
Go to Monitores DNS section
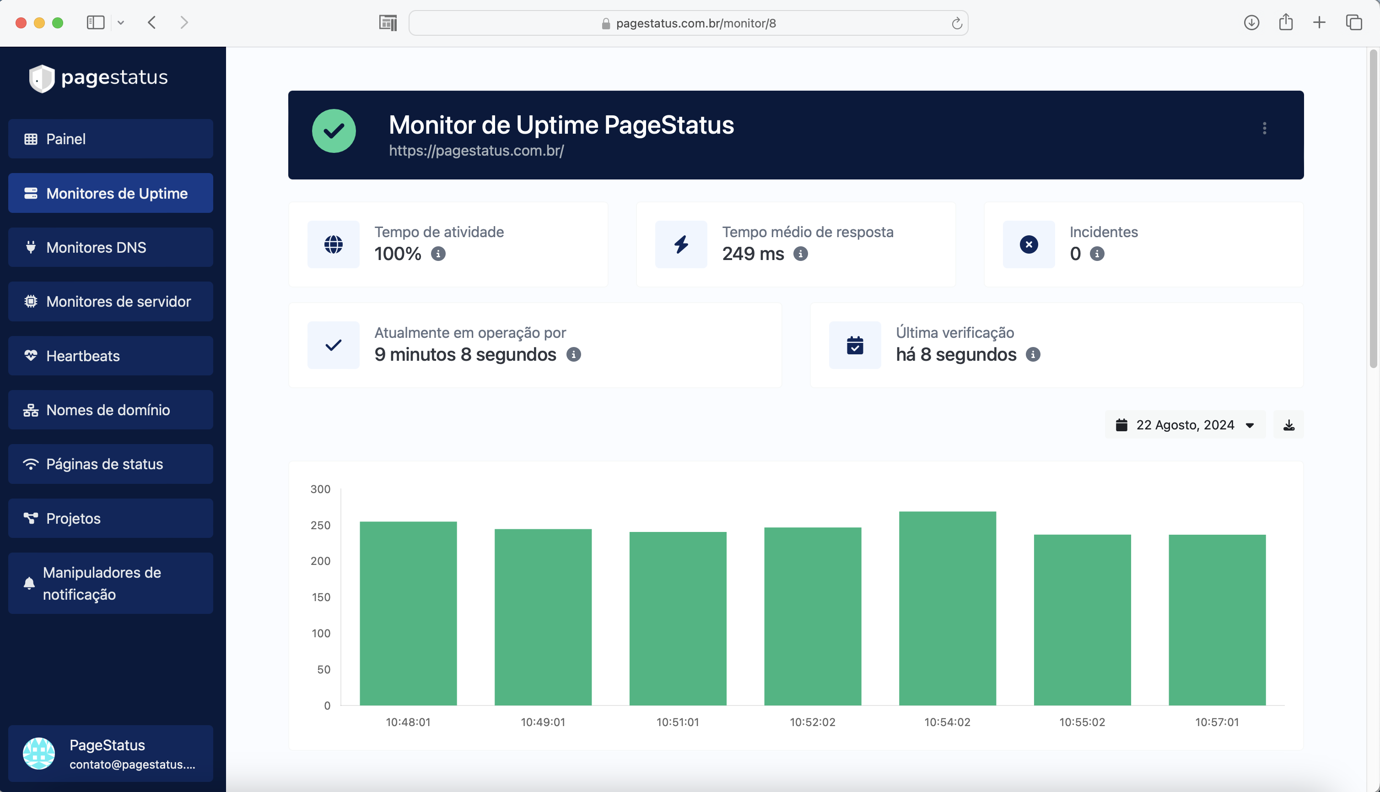[111, 248]
